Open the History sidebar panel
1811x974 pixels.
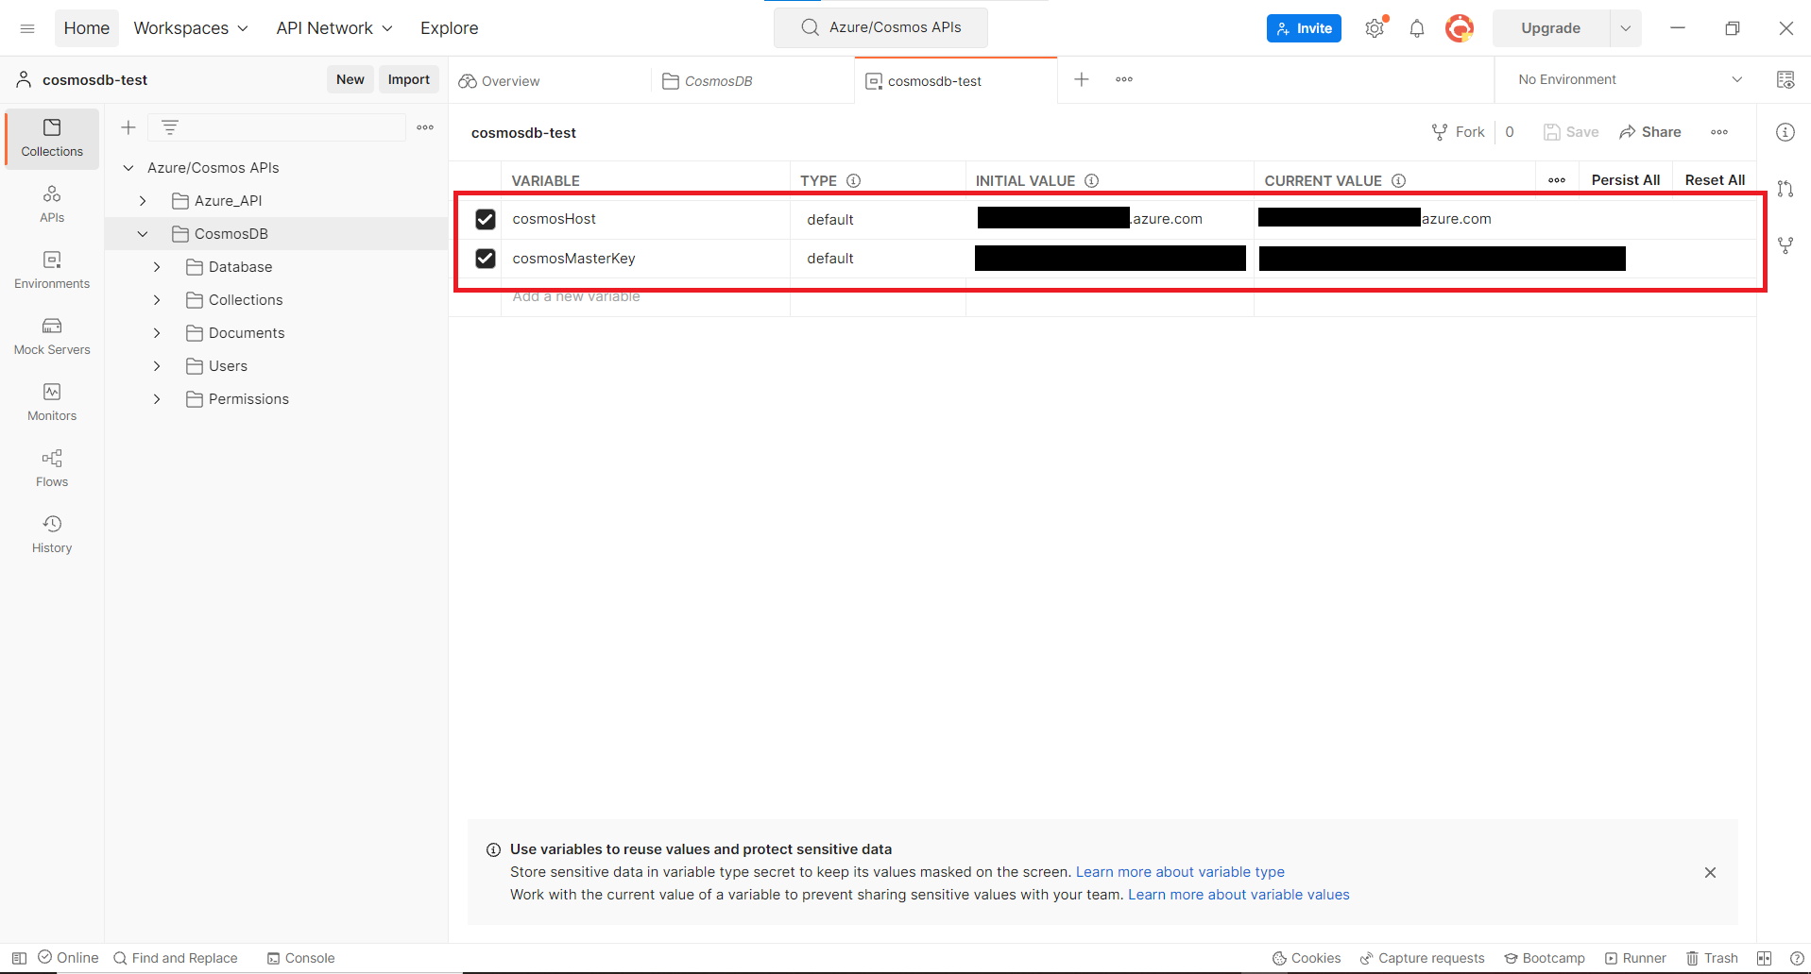52,535
